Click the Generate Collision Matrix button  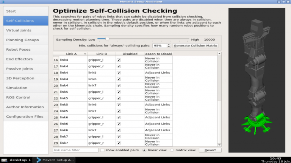pos(195,45)
